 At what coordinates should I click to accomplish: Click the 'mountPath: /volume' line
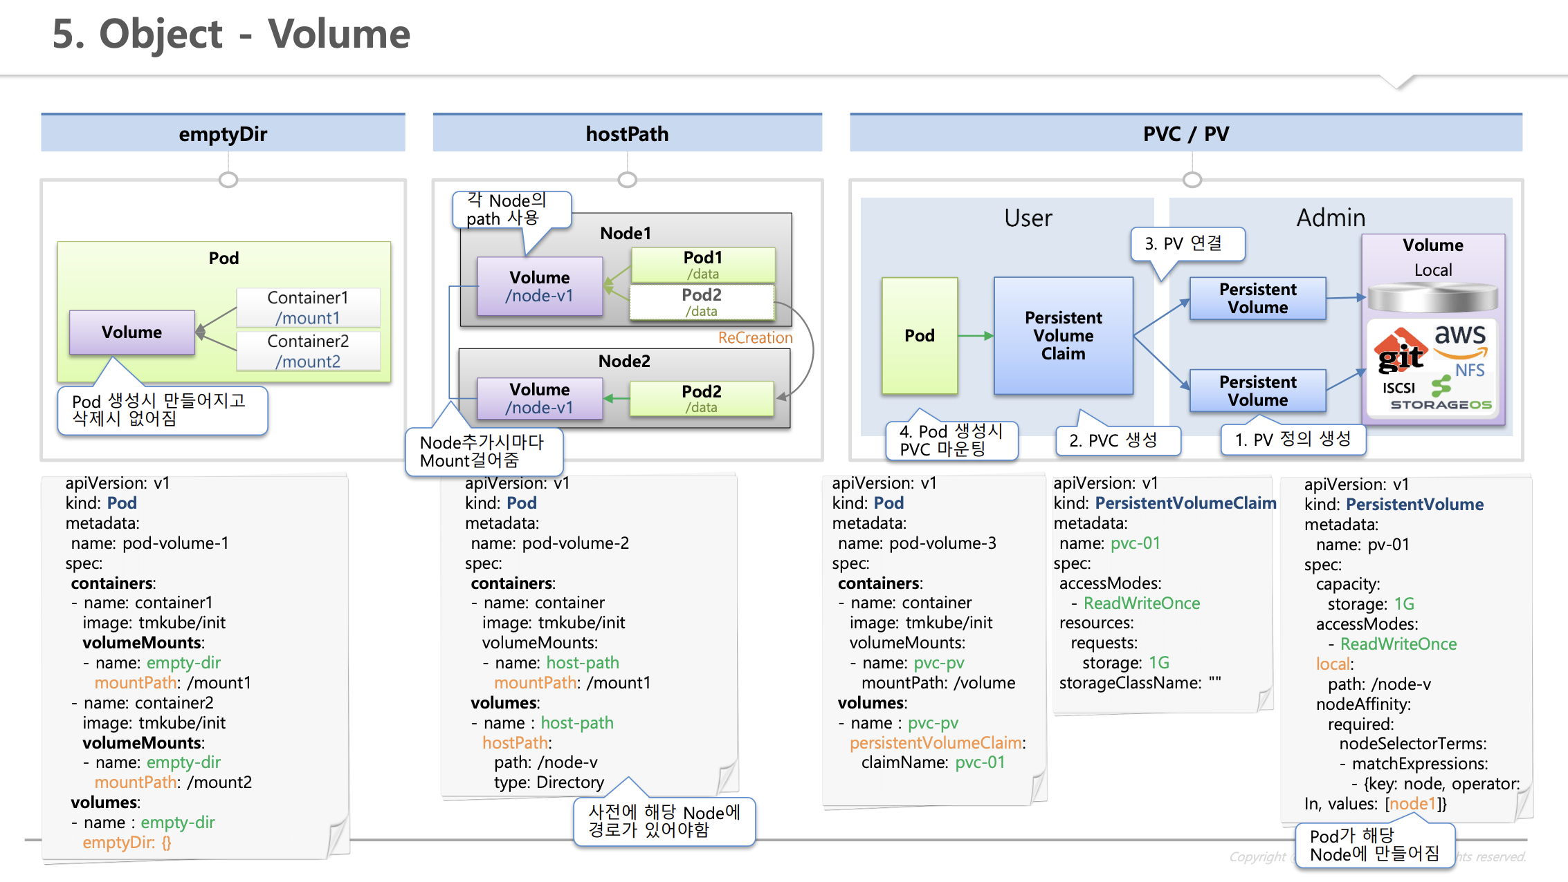939,683
